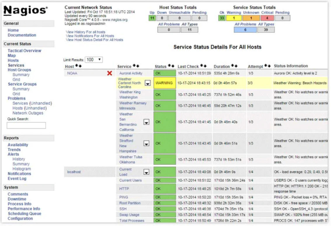
Task: Click View History For all hosts
Action: (x=86, y=32)
